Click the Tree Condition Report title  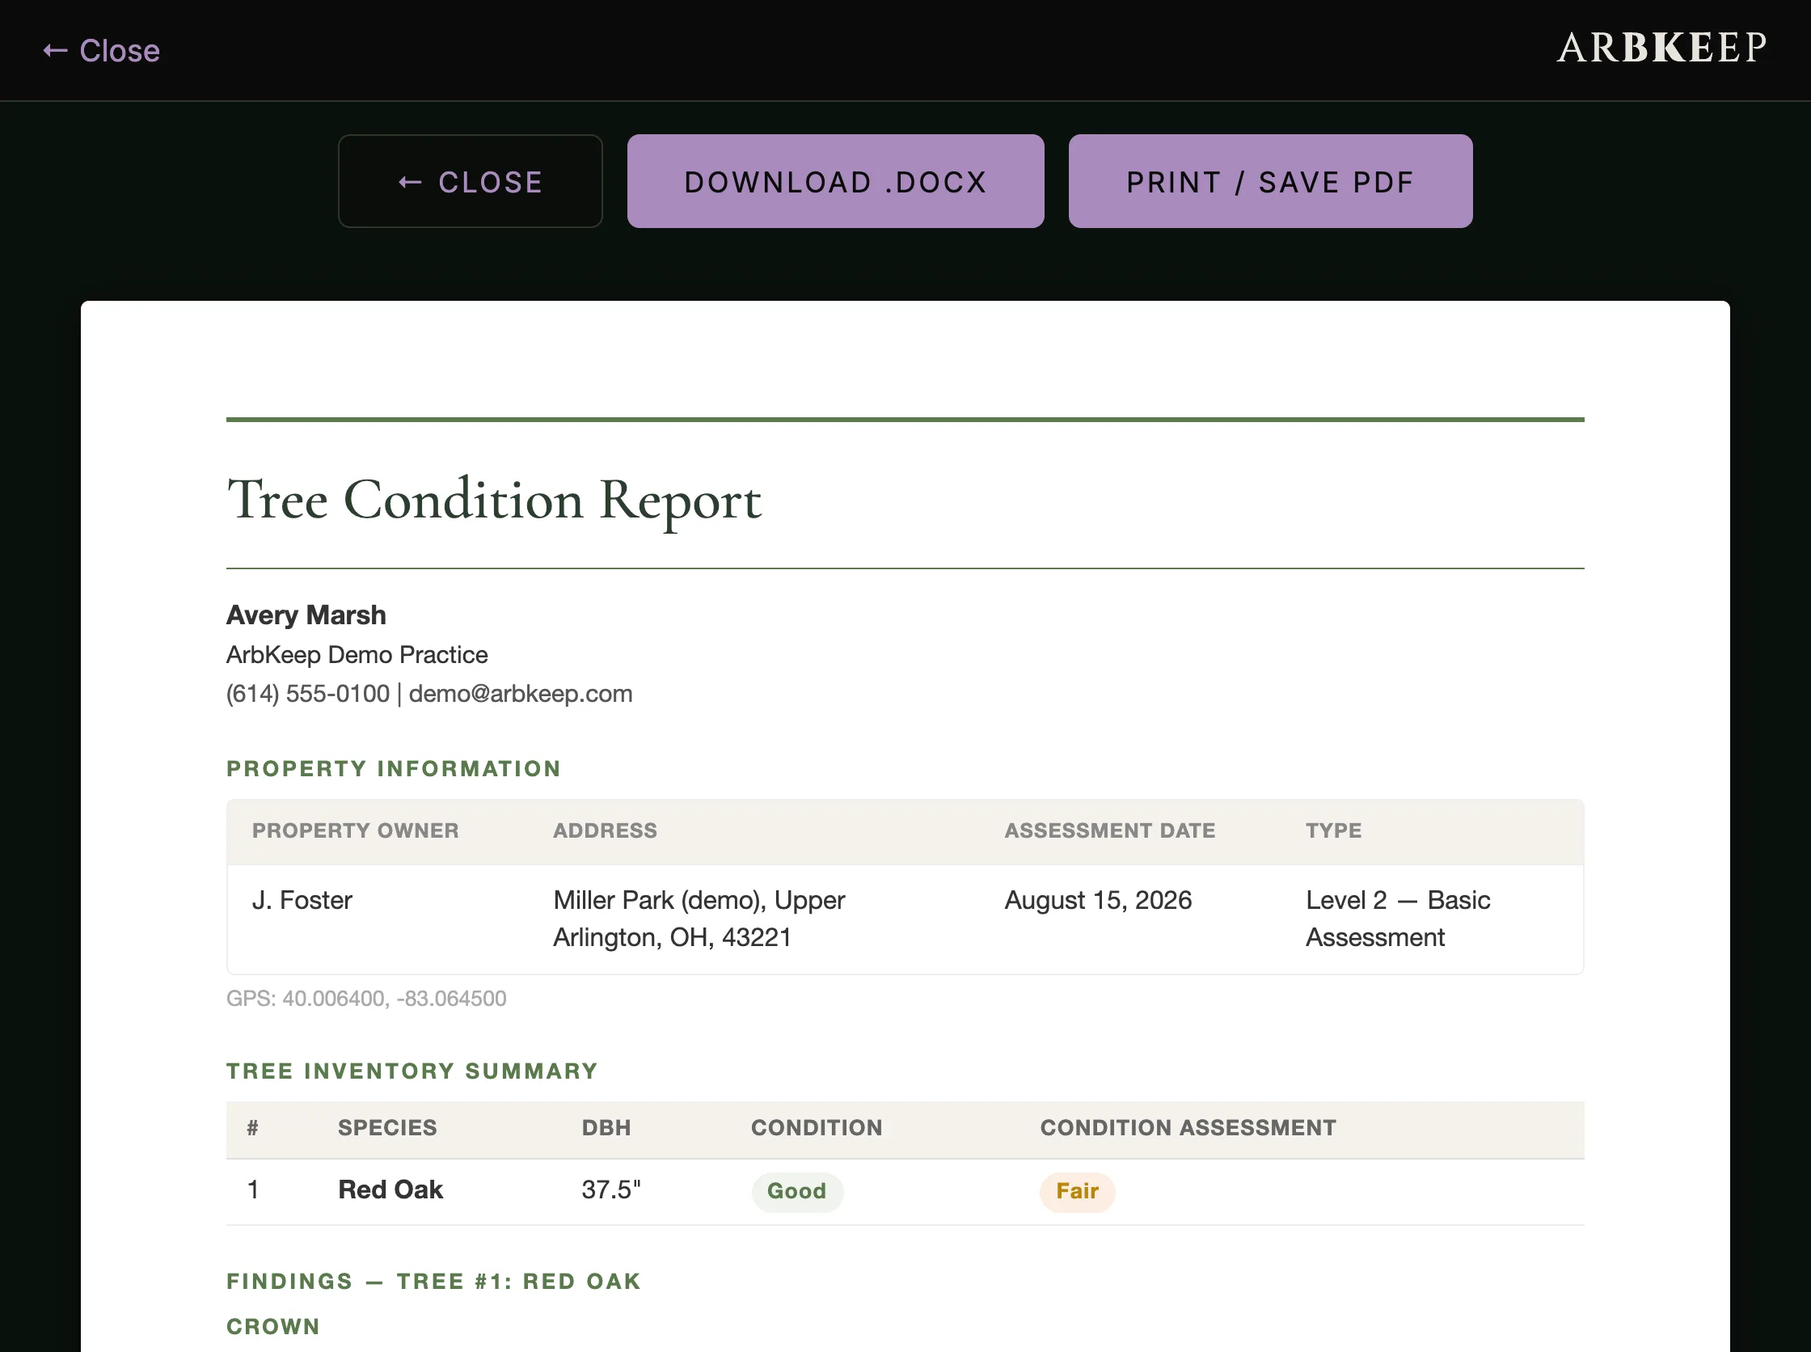[x=494, y=500]
